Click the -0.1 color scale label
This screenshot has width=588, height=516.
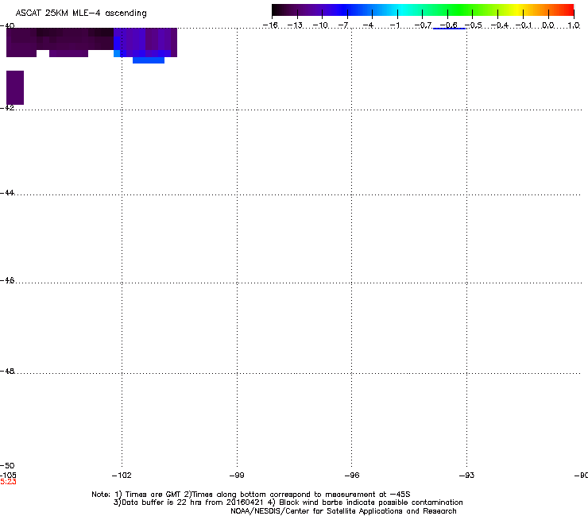pos(524,25)
